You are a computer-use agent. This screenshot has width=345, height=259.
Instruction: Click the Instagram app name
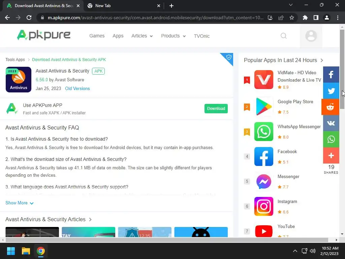click(287, 202)
